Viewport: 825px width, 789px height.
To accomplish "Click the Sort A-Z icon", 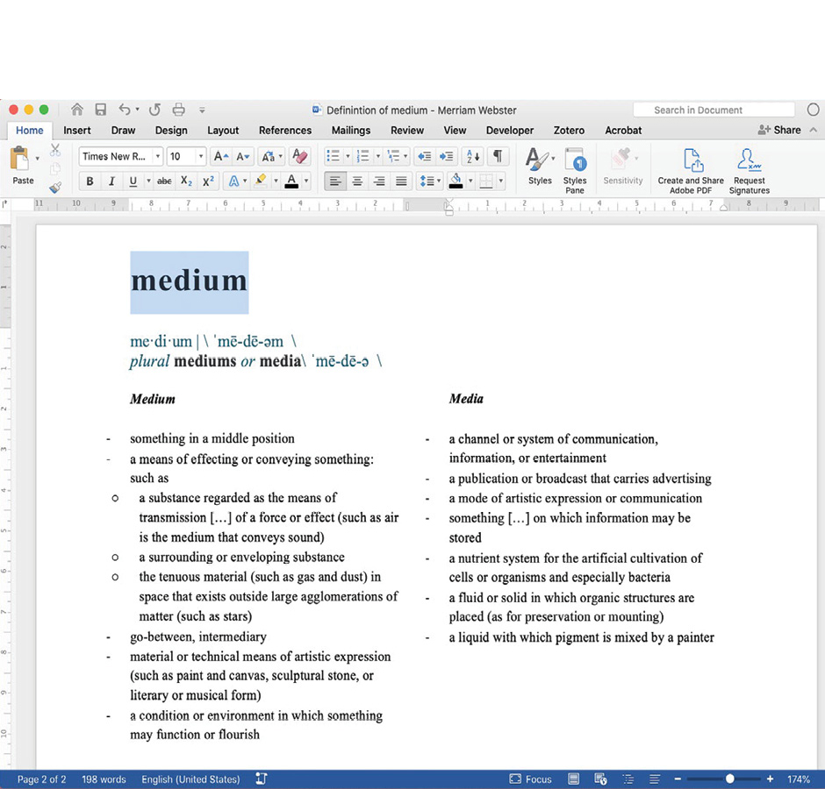I will (472, 156).
